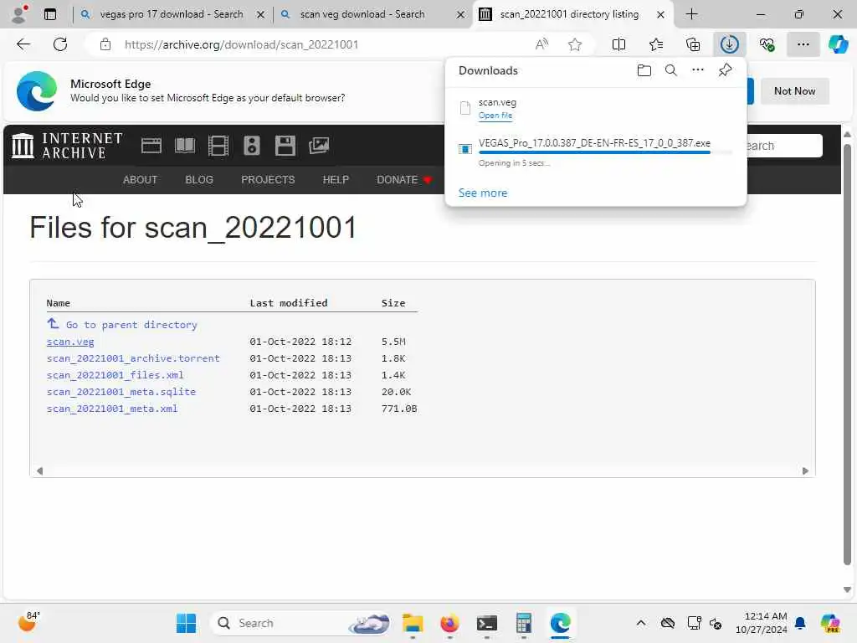The height and width of the screenshot is (643, 857).
Task: Click the listing scroll left arrow
Action: click(x=39, y=471)
